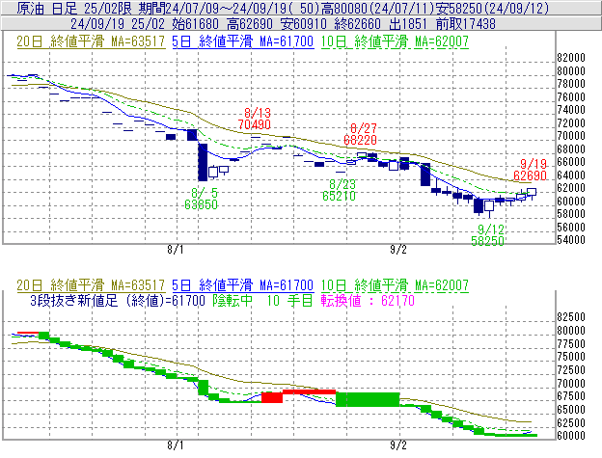Viewport: 602px width, 458px height.
Task: Click the 9/2 date label under lower chart
Action: pyautogui.click(x=398, y=445)
